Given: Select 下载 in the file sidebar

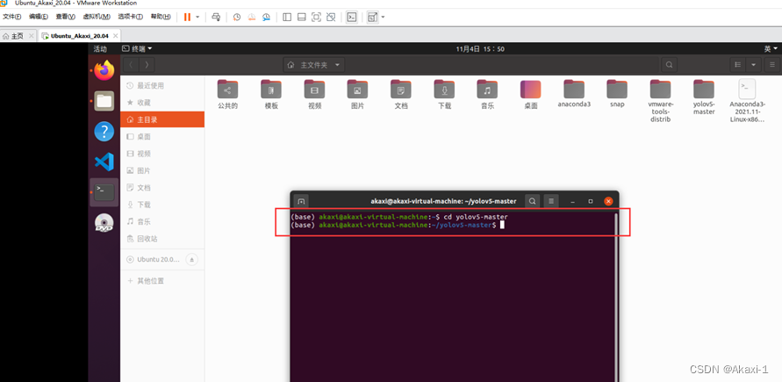Looking at the screenshot, I should [x=144, y=205].
